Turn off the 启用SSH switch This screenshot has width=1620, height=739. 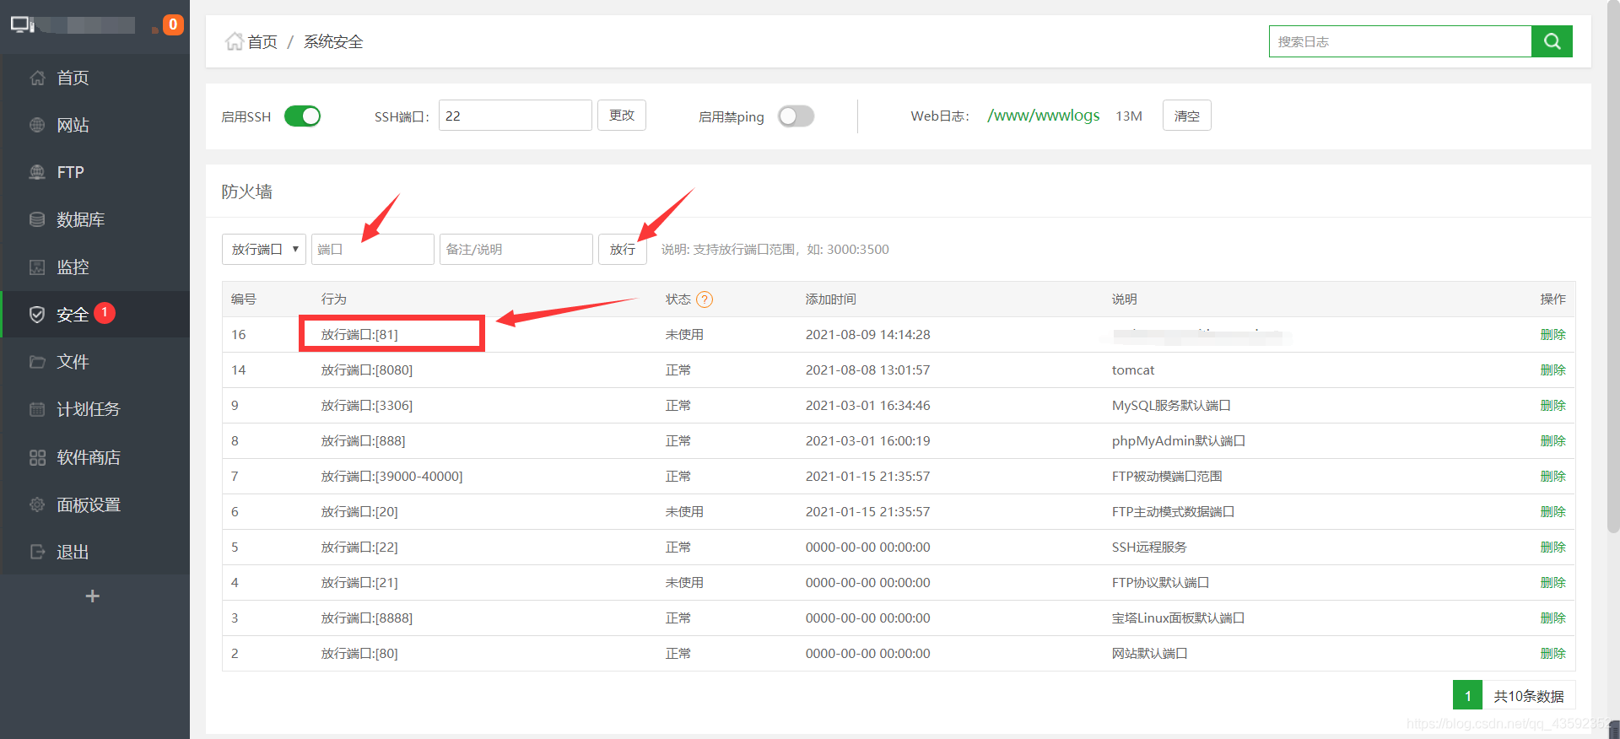click(x=302, y=116)
